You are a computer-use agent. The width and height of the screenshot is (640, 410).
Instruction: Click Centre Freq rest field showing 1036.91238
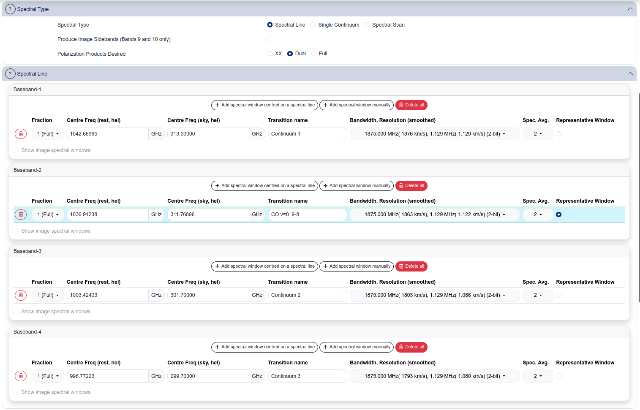[107, 215]
